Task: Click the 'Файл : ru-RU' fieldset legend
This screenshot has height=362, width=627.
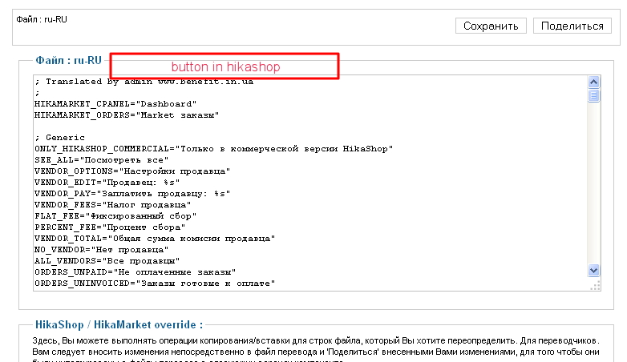Action: click(69, 59)
